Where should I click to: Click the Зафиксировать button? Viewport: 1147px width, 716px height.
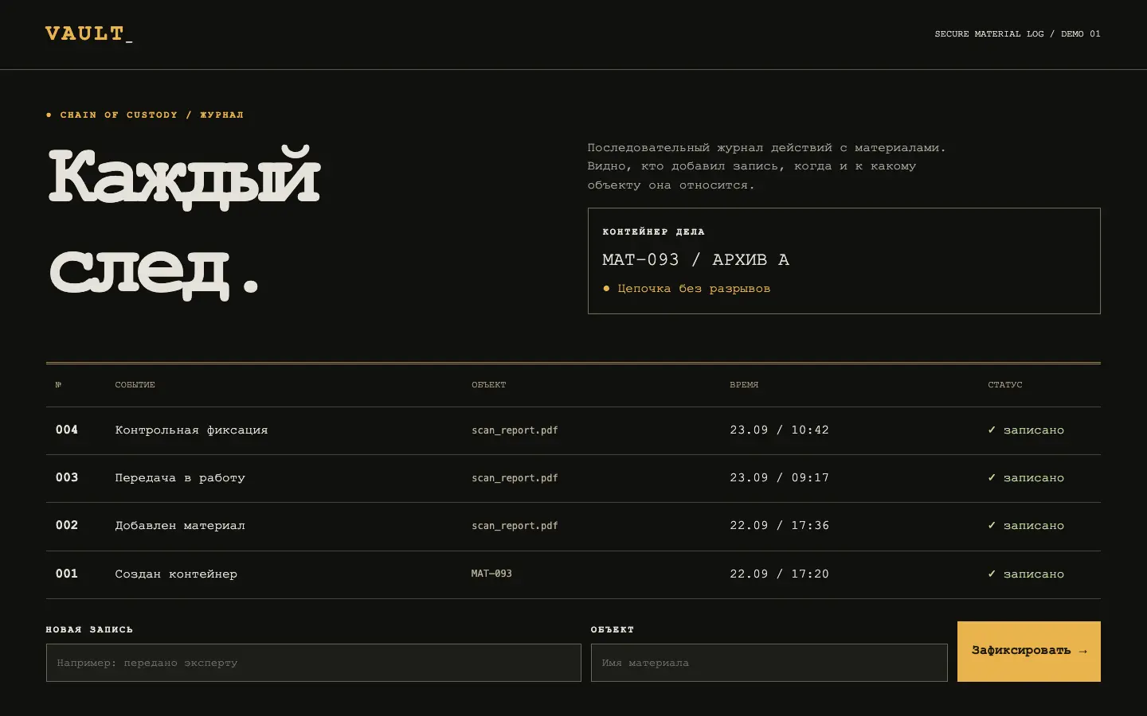pyautogui.click(x=1028, y=651)
